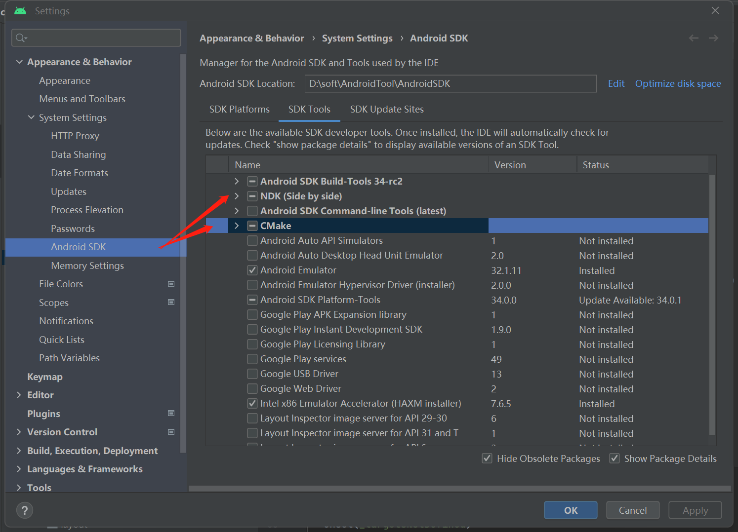Click the back navigation arrow icon

click(x=694, y=38)
